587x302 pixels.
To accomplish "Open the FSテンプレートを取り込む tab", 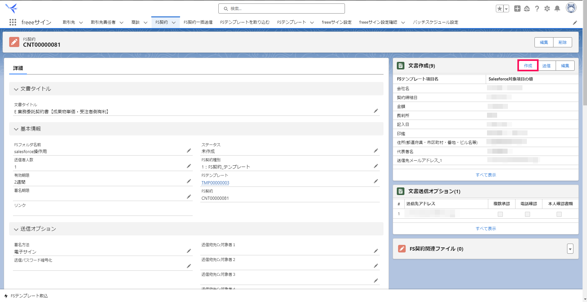I will (x=245, y=22).
